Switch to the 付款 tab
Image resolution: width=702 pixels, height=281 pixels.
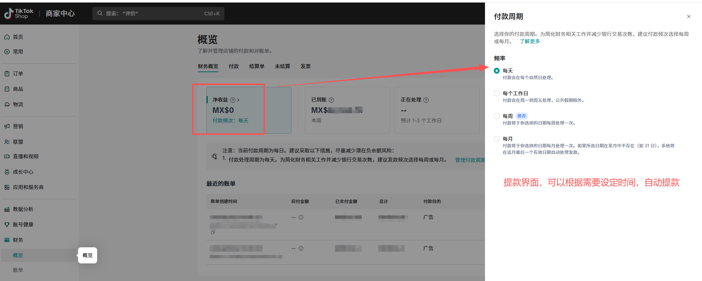[234, 66]
